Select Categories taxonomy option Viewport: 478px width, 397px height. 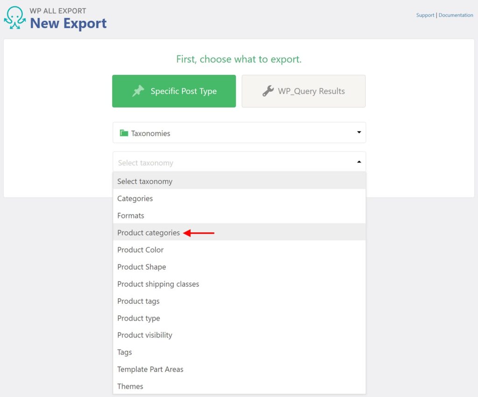pos(135,198)
